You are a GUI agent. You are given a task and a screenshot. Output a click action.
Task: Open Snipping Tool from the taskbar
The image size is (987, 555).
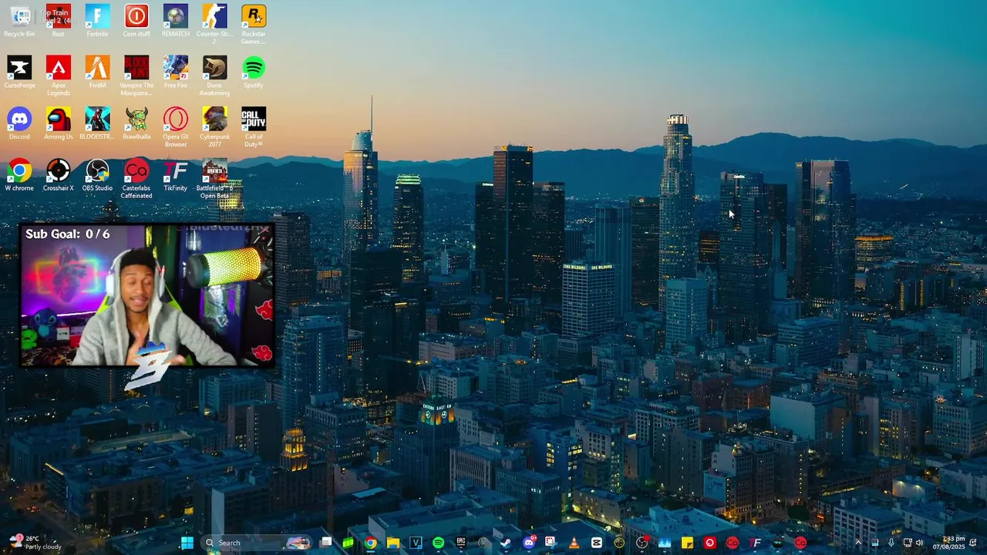[x=551, y=543]
